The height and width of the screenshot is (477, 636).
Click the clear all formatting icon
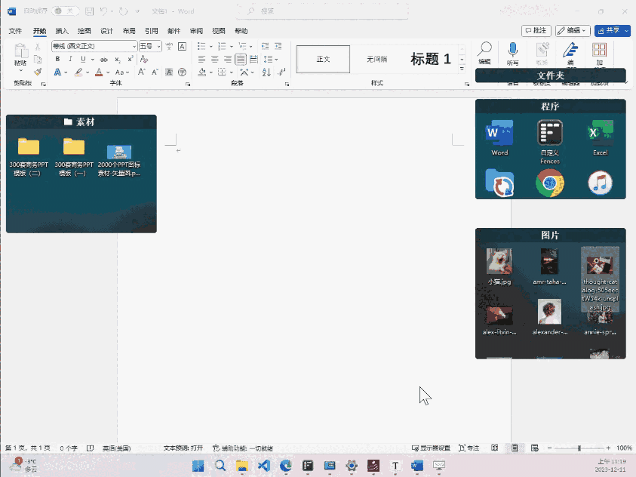pos(143,59)
